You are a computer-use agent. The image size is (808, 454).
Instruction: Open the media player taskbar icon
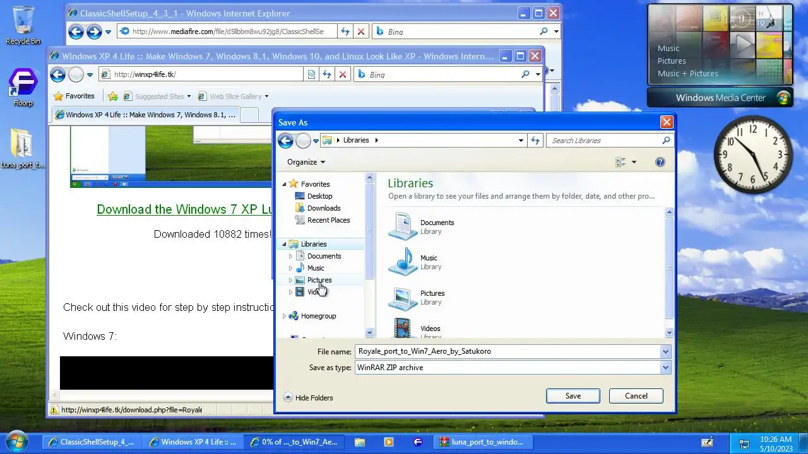click(x=389, y=442)
